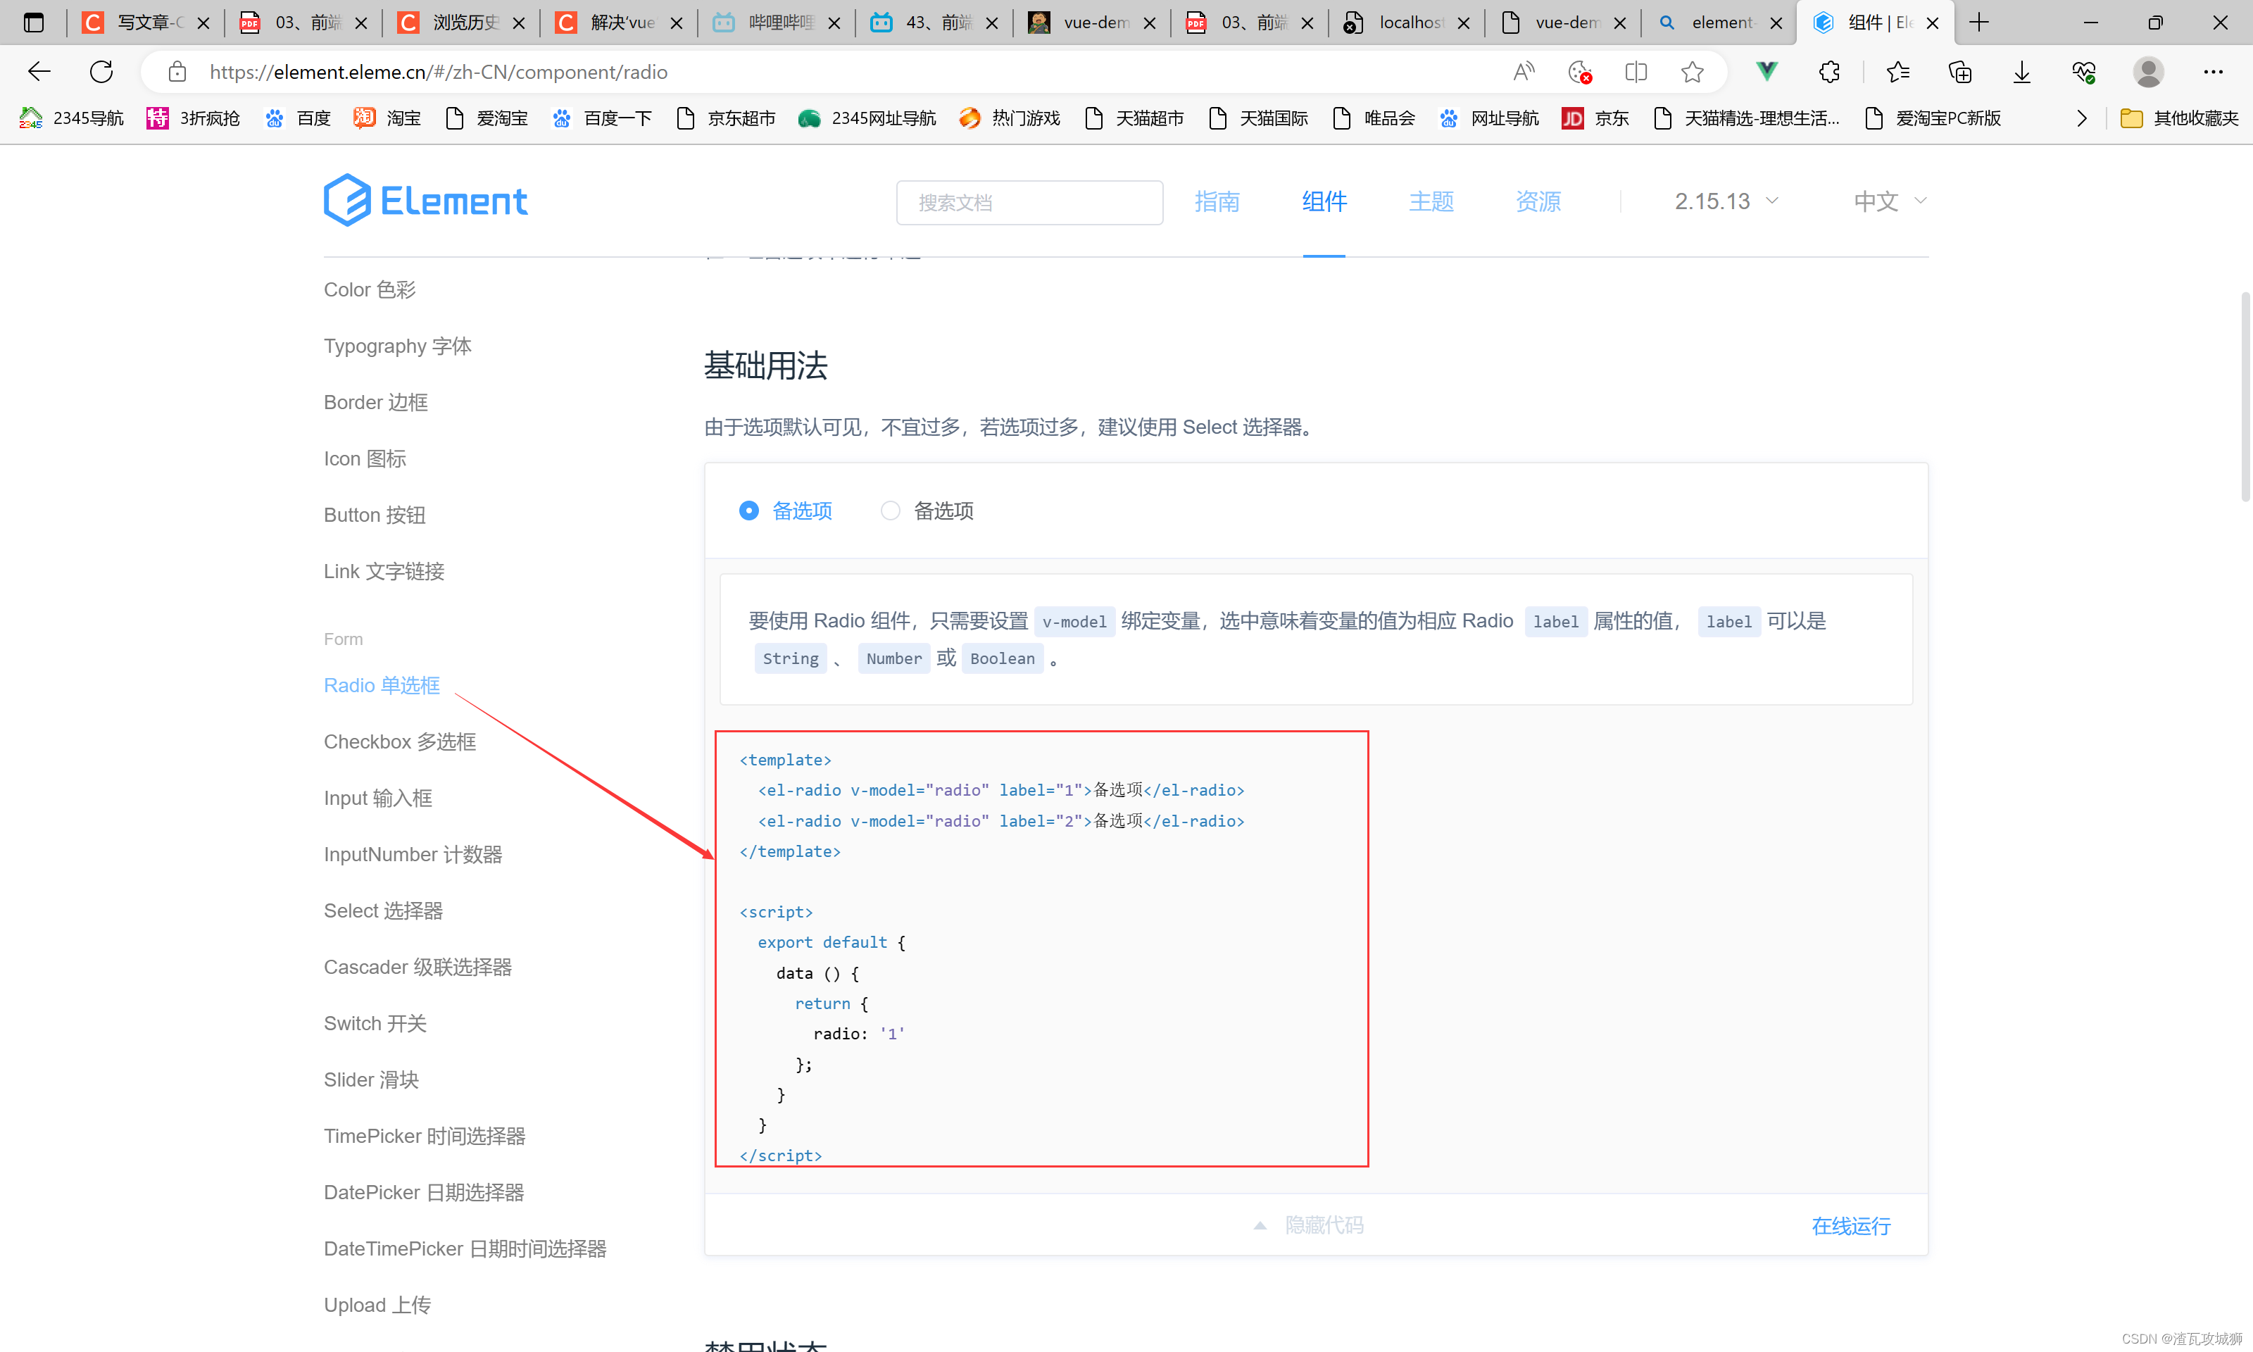
Task: Open the extensions puzzle icon
Action: pyautogui.click(x=1830, y=72)
